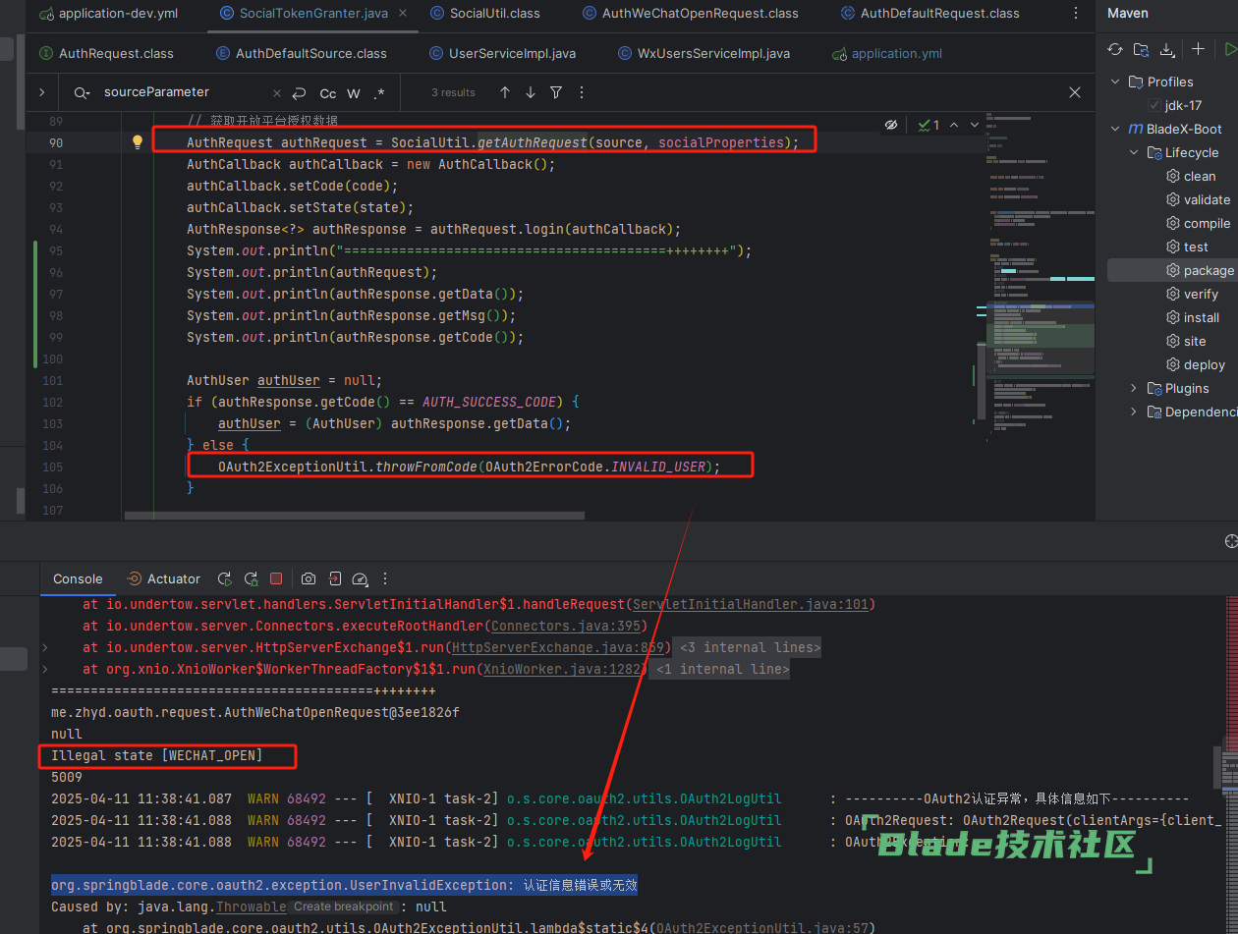The image size is (1238, 934).
Task: Switch to SocialUtil.class tab
Action: [x=485, y=14]
